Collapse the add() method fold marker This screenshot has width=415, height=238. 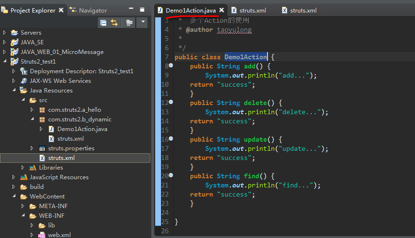171,66
